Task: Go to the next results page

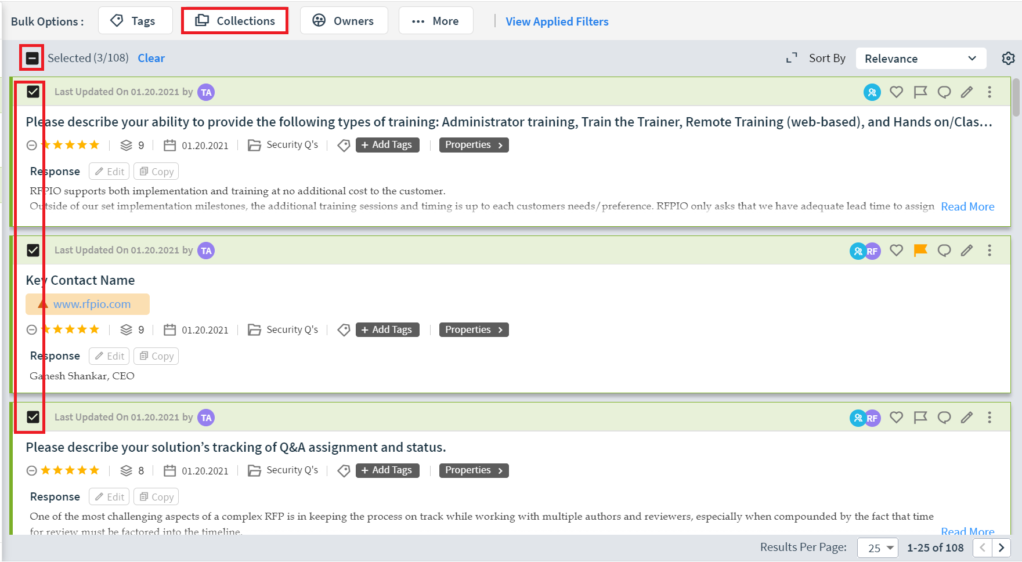Action: 1001,548
